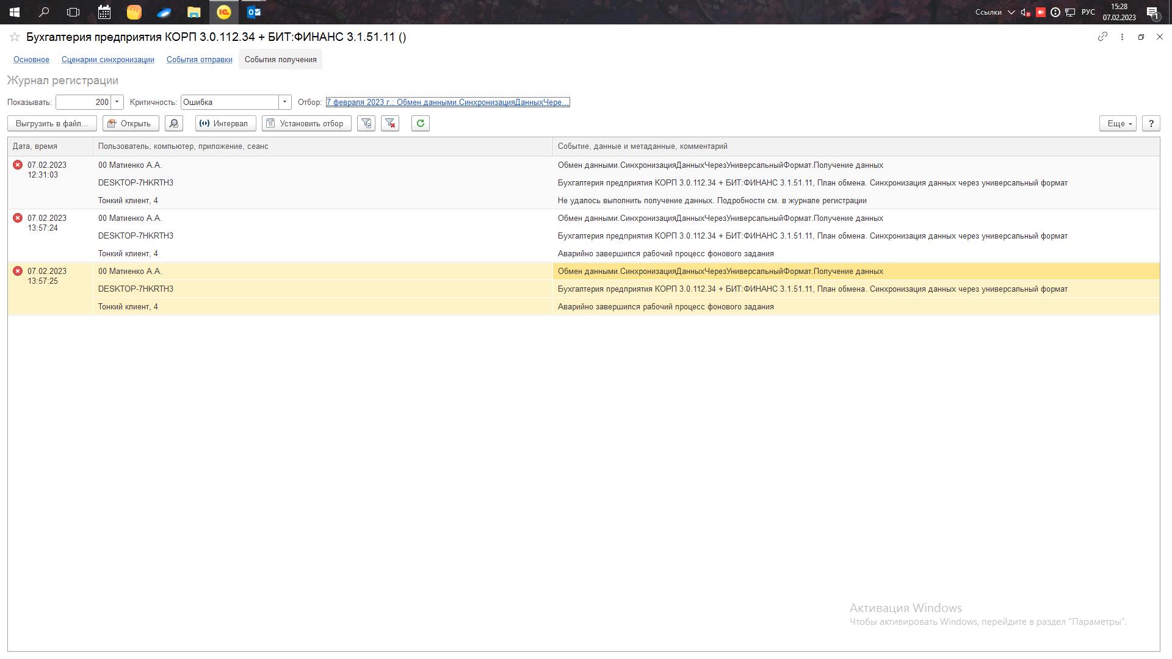Screen dimensions: 1172x659
Task: Expand the Еще menu
Action: pos(1118,123)
